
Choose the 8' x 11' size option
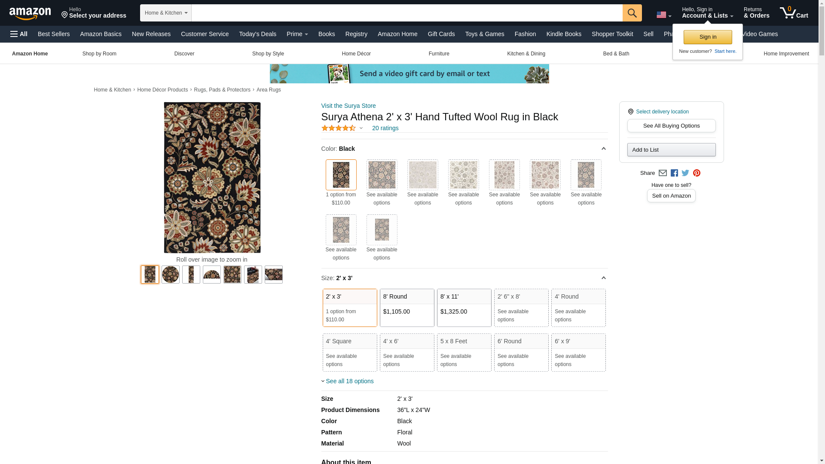(464, 308)
